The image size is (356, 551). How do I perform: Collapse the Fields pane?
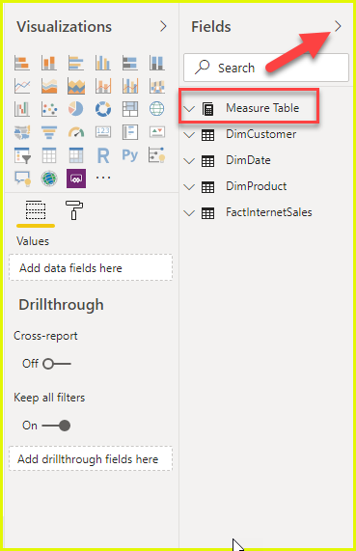[338, 26]
